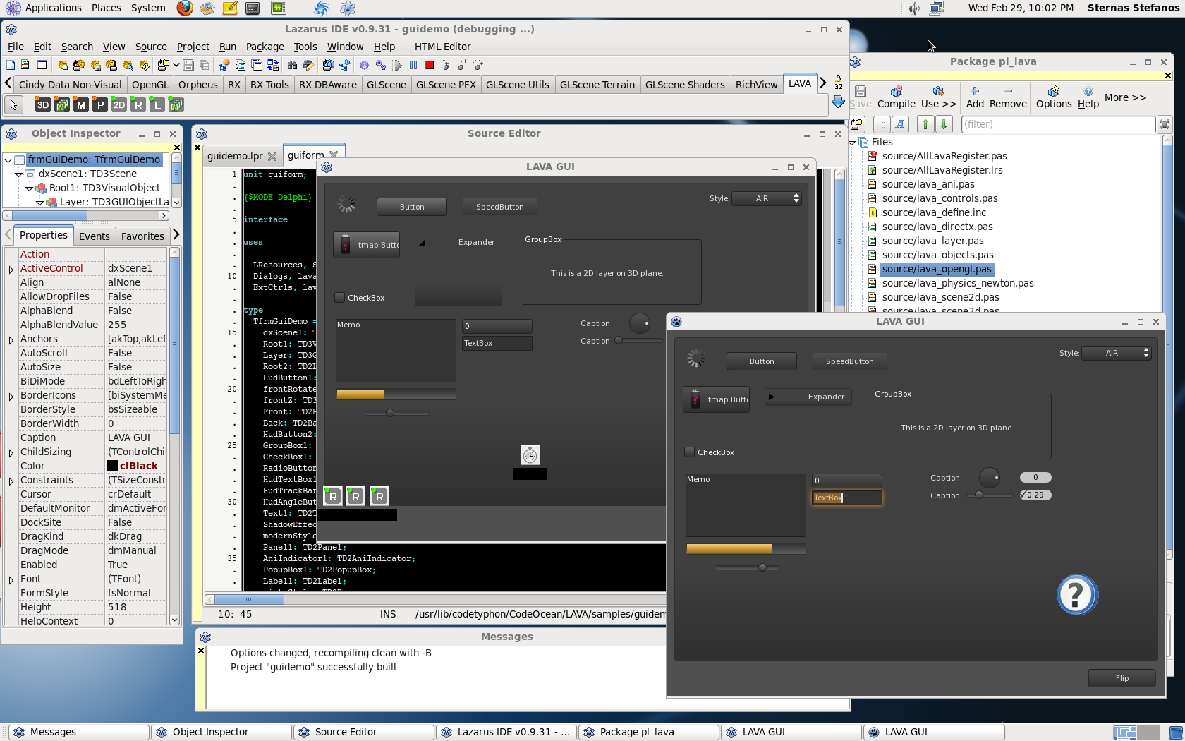This screenshot has height=741, width=1185.
Task: Click the large blue question mark icon
Action: tap(1077, 595)
